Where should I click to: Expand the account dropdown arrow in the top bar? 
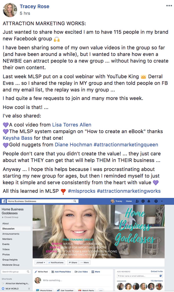[x=162, y=201]
